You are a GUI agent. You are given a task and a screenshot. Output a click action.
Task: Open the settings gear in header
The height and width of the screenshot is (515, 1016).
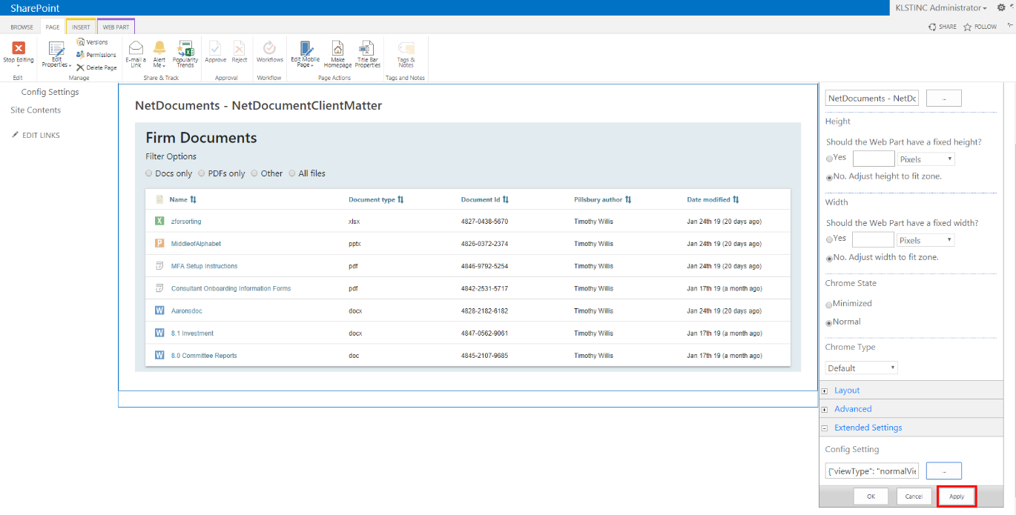click(1001, 7)
